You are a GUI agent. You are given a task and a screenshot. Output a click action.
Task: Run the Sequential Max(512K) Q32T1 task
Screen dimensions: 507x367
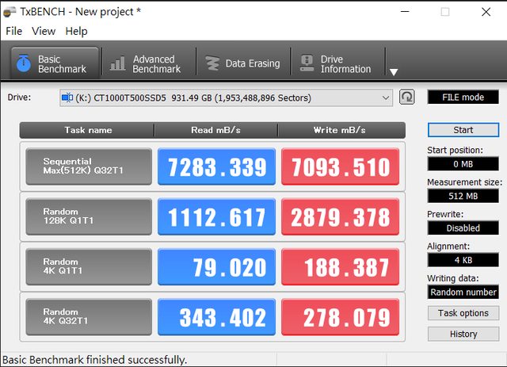[x=88, y=166]
